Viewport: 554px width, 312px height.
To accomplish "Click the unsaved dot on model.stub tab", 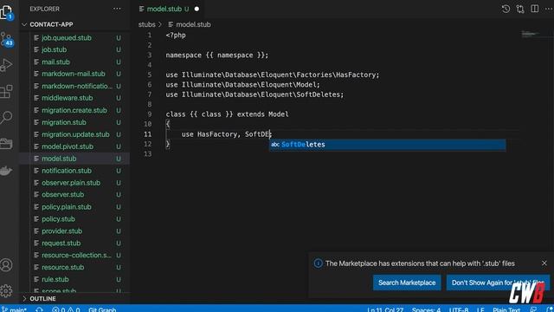I will pos(196,9).
